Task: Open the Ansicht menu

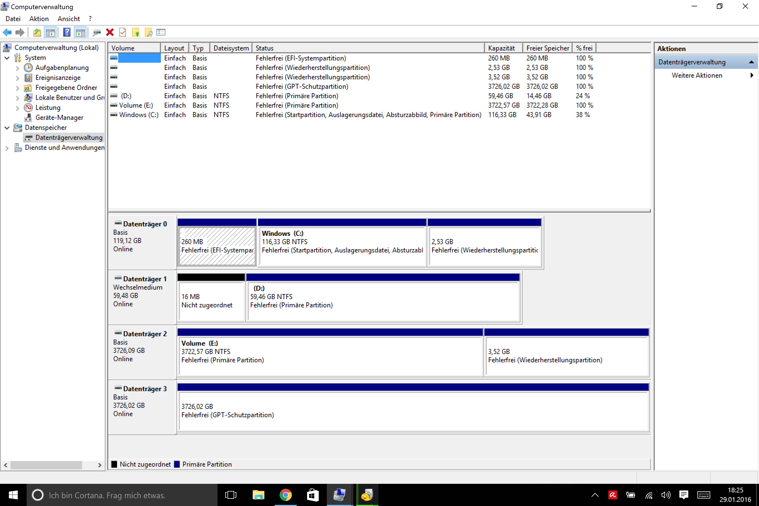Action: coord(69,19)
